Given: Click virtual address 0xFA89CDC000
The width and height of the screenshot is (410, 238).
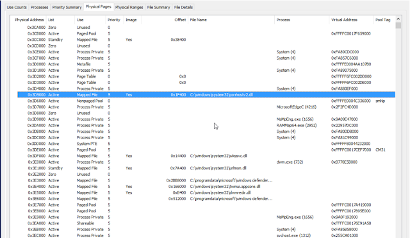Looking at the screenshot, I should [x=345, y=52].
